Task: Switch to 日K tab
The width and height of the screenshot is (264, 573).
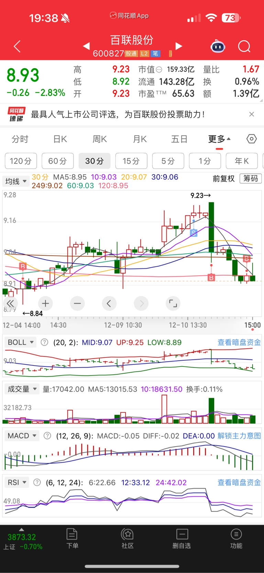Action: 60,139
